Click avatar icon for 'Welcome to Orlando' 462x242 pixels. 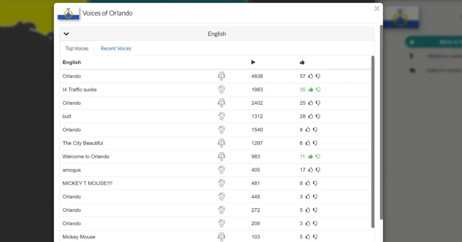click(x=221, y=156)
